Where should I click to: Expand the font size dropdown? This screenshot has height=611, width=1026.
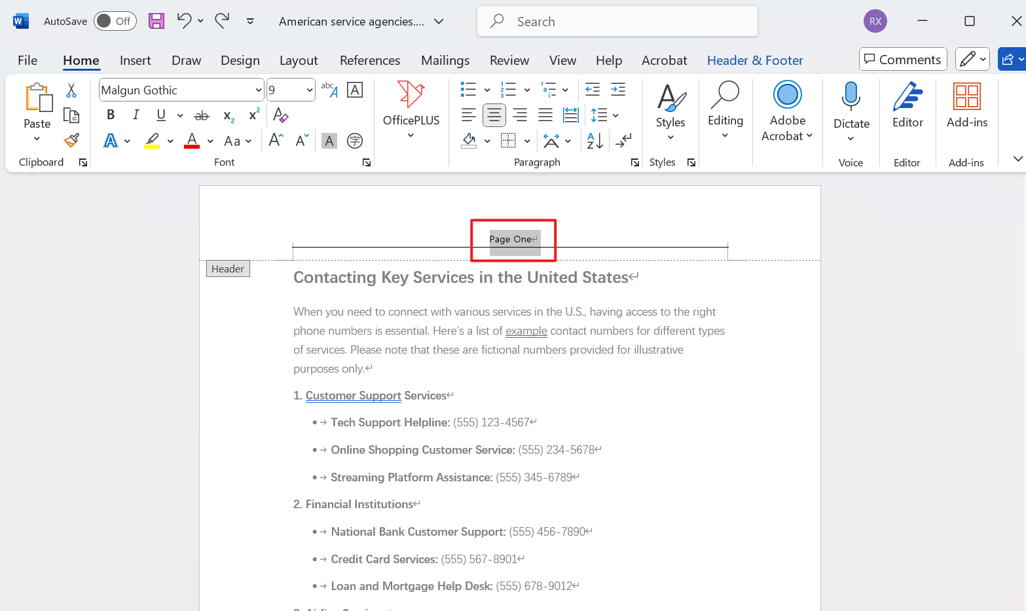(308, 90)
